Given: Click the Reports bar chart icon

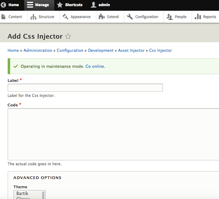Looking at the screenshot, I should [x=198, y=17].
